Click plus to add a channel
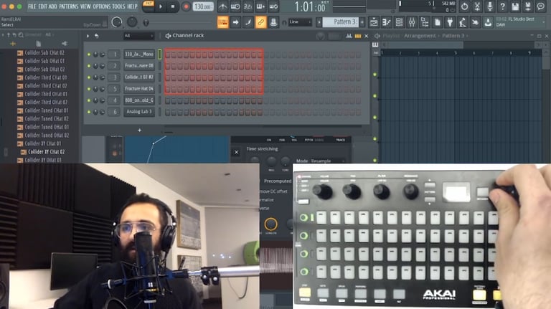This screenshot has width=551, height=309. tap(139, 130)
